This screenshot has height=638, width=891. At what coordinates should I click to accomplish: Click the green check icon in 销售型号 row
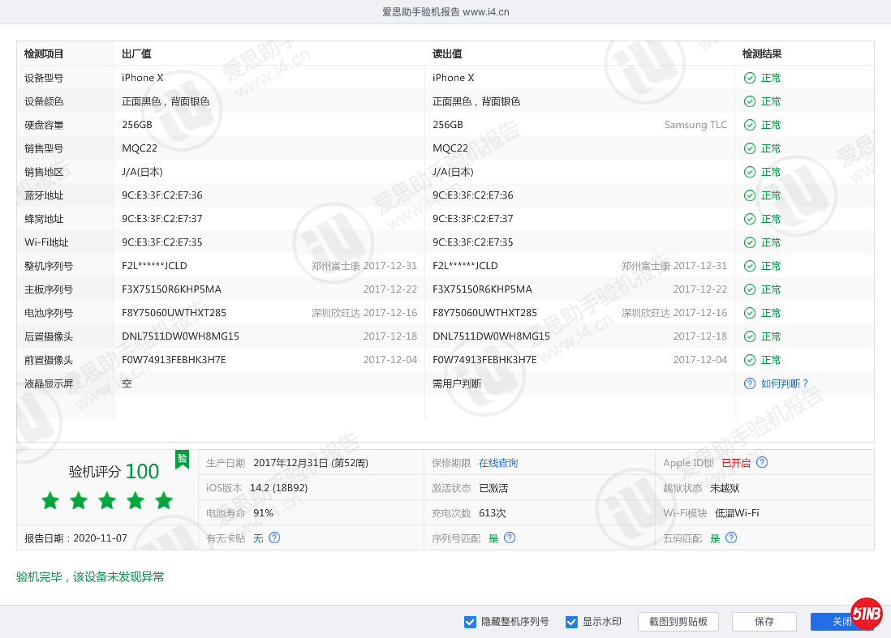pos(750,148)
